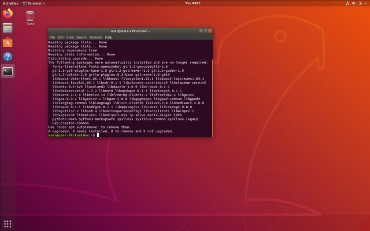Select the Terminal icon in dock
The width and height of the screenshot is (370, 231).
click(7, 71)
